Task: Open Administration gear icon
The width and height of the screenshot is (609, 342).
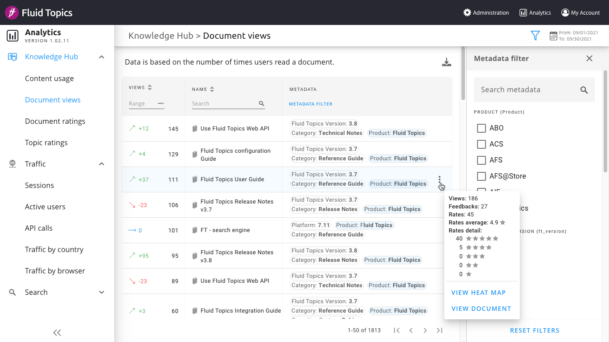Action: pos(467,12)
